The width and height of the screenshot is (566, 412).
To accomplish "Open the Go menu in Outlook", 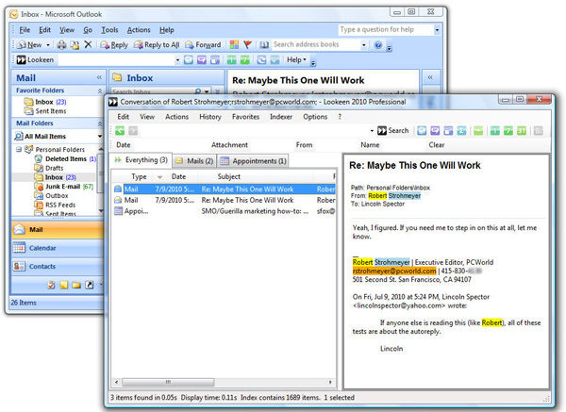I will point(88,30).
